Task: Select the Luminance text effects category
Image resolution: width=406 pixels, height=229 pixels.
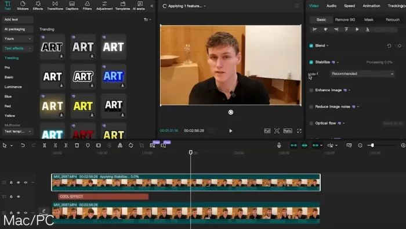Action: [13, 87]
